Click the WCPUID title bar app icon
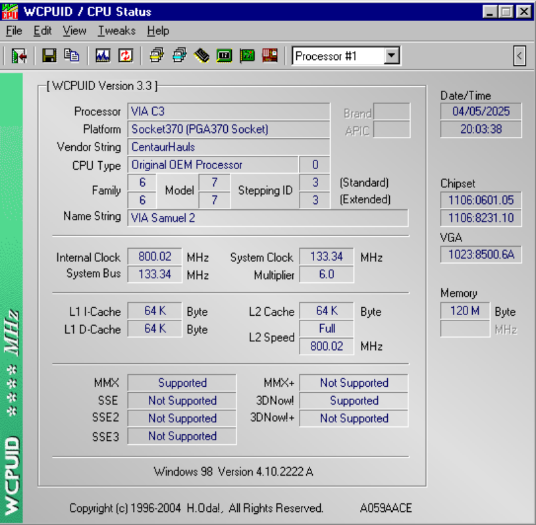 [10, 12]
